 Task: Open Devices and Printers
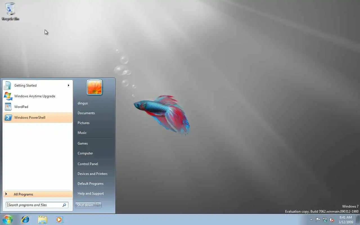[x=93, y=174]
